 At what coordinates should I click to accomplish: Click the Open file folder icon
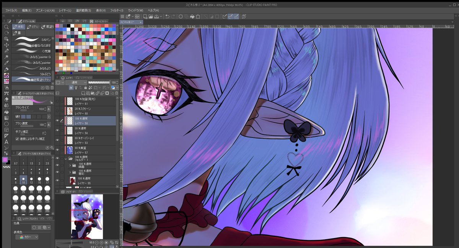click(x=151, y=16)
